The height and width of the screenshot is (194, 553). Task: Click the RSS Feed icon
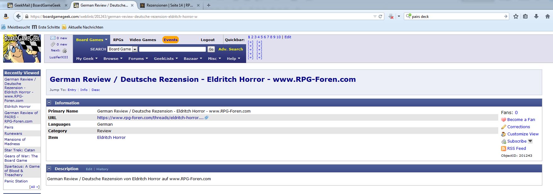pyautogui.click(x=504, y=149)
